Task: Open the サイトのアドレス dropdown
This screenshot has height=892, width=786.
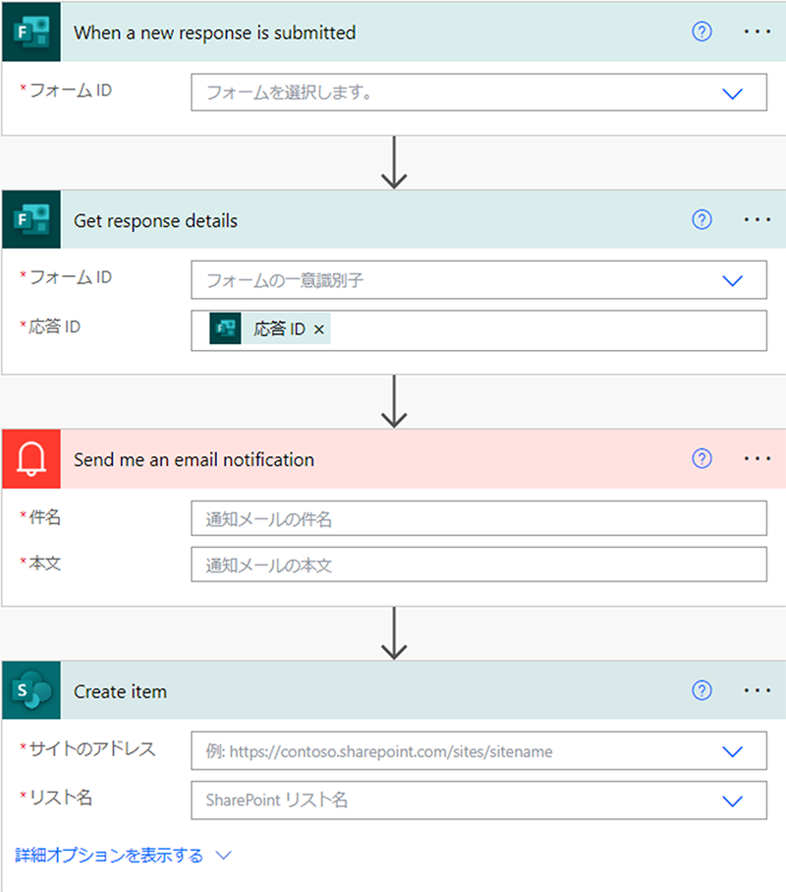Action: tap(732, 751)
